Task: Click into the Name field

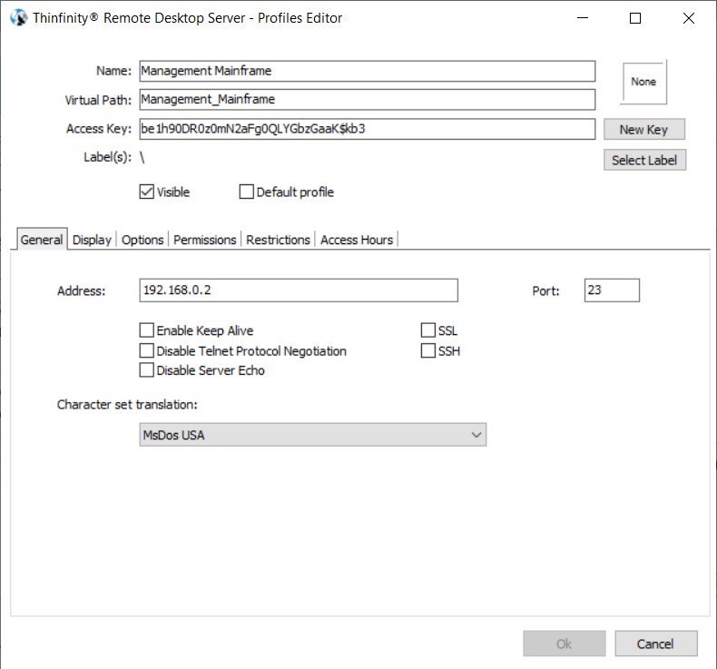Action: pyautogui.click(x=368, y=71)
